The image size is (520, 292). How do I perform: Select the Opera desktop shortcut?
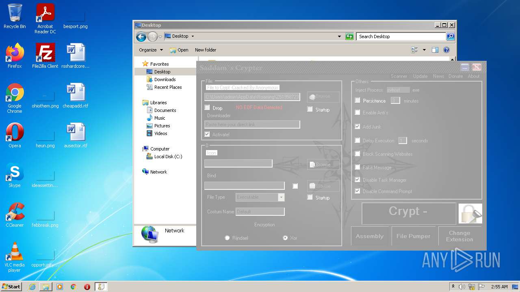[x=15, y=135]
